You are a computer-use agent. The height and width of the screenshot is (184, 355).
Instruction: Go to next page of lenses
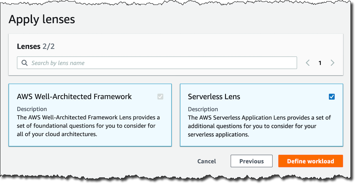[x=333, y=63]
